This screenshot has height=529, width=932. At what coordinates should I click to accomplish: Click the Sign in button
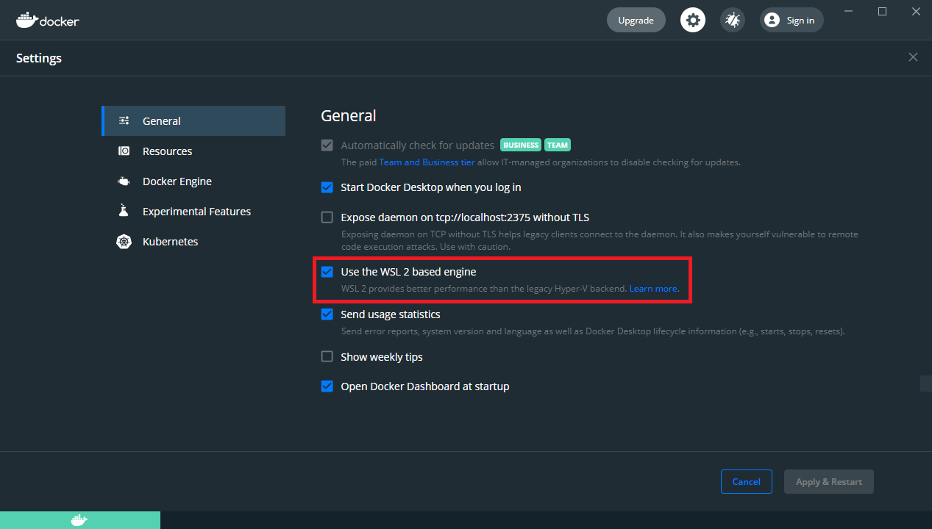[x=792, y=20]
